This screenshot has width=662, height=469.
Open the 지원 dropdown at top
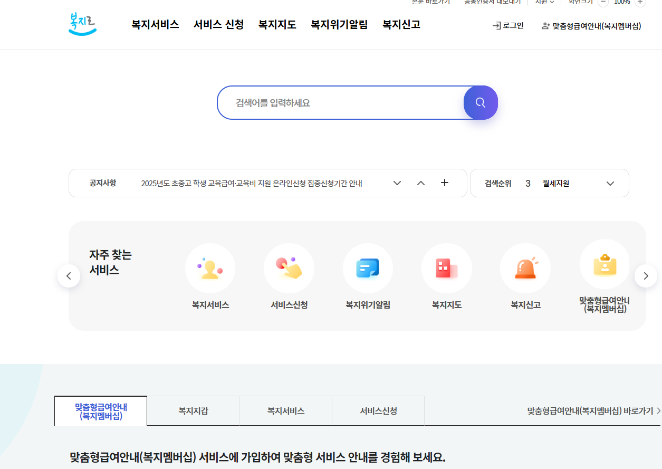pyautogui.click(x=544, y=2)
